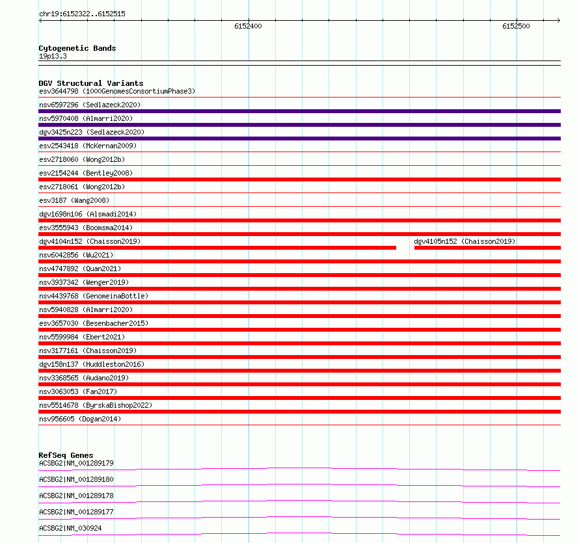Open variant esv2718061 (Wong2012b)

(82, 187)
